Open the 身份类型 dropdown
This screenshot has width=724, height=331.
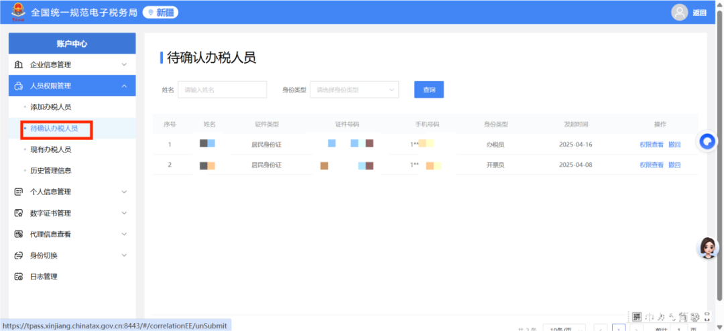tap(354, 90)
